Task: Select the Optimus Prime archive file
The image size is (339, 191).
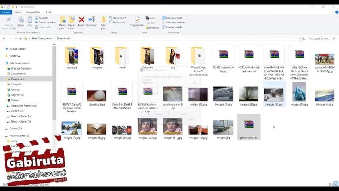Action: coord(72,97)
